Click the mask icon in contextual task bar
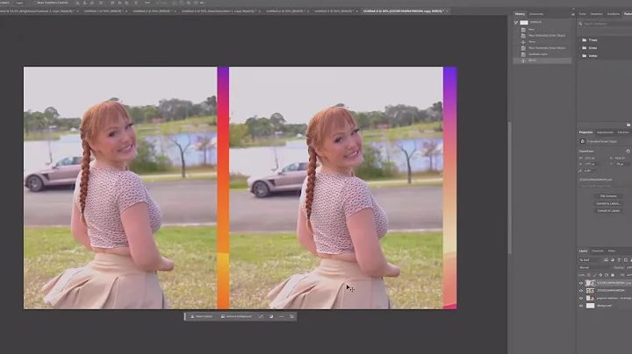The height and width of the screenshot is (354, 632). coord(261,316)
